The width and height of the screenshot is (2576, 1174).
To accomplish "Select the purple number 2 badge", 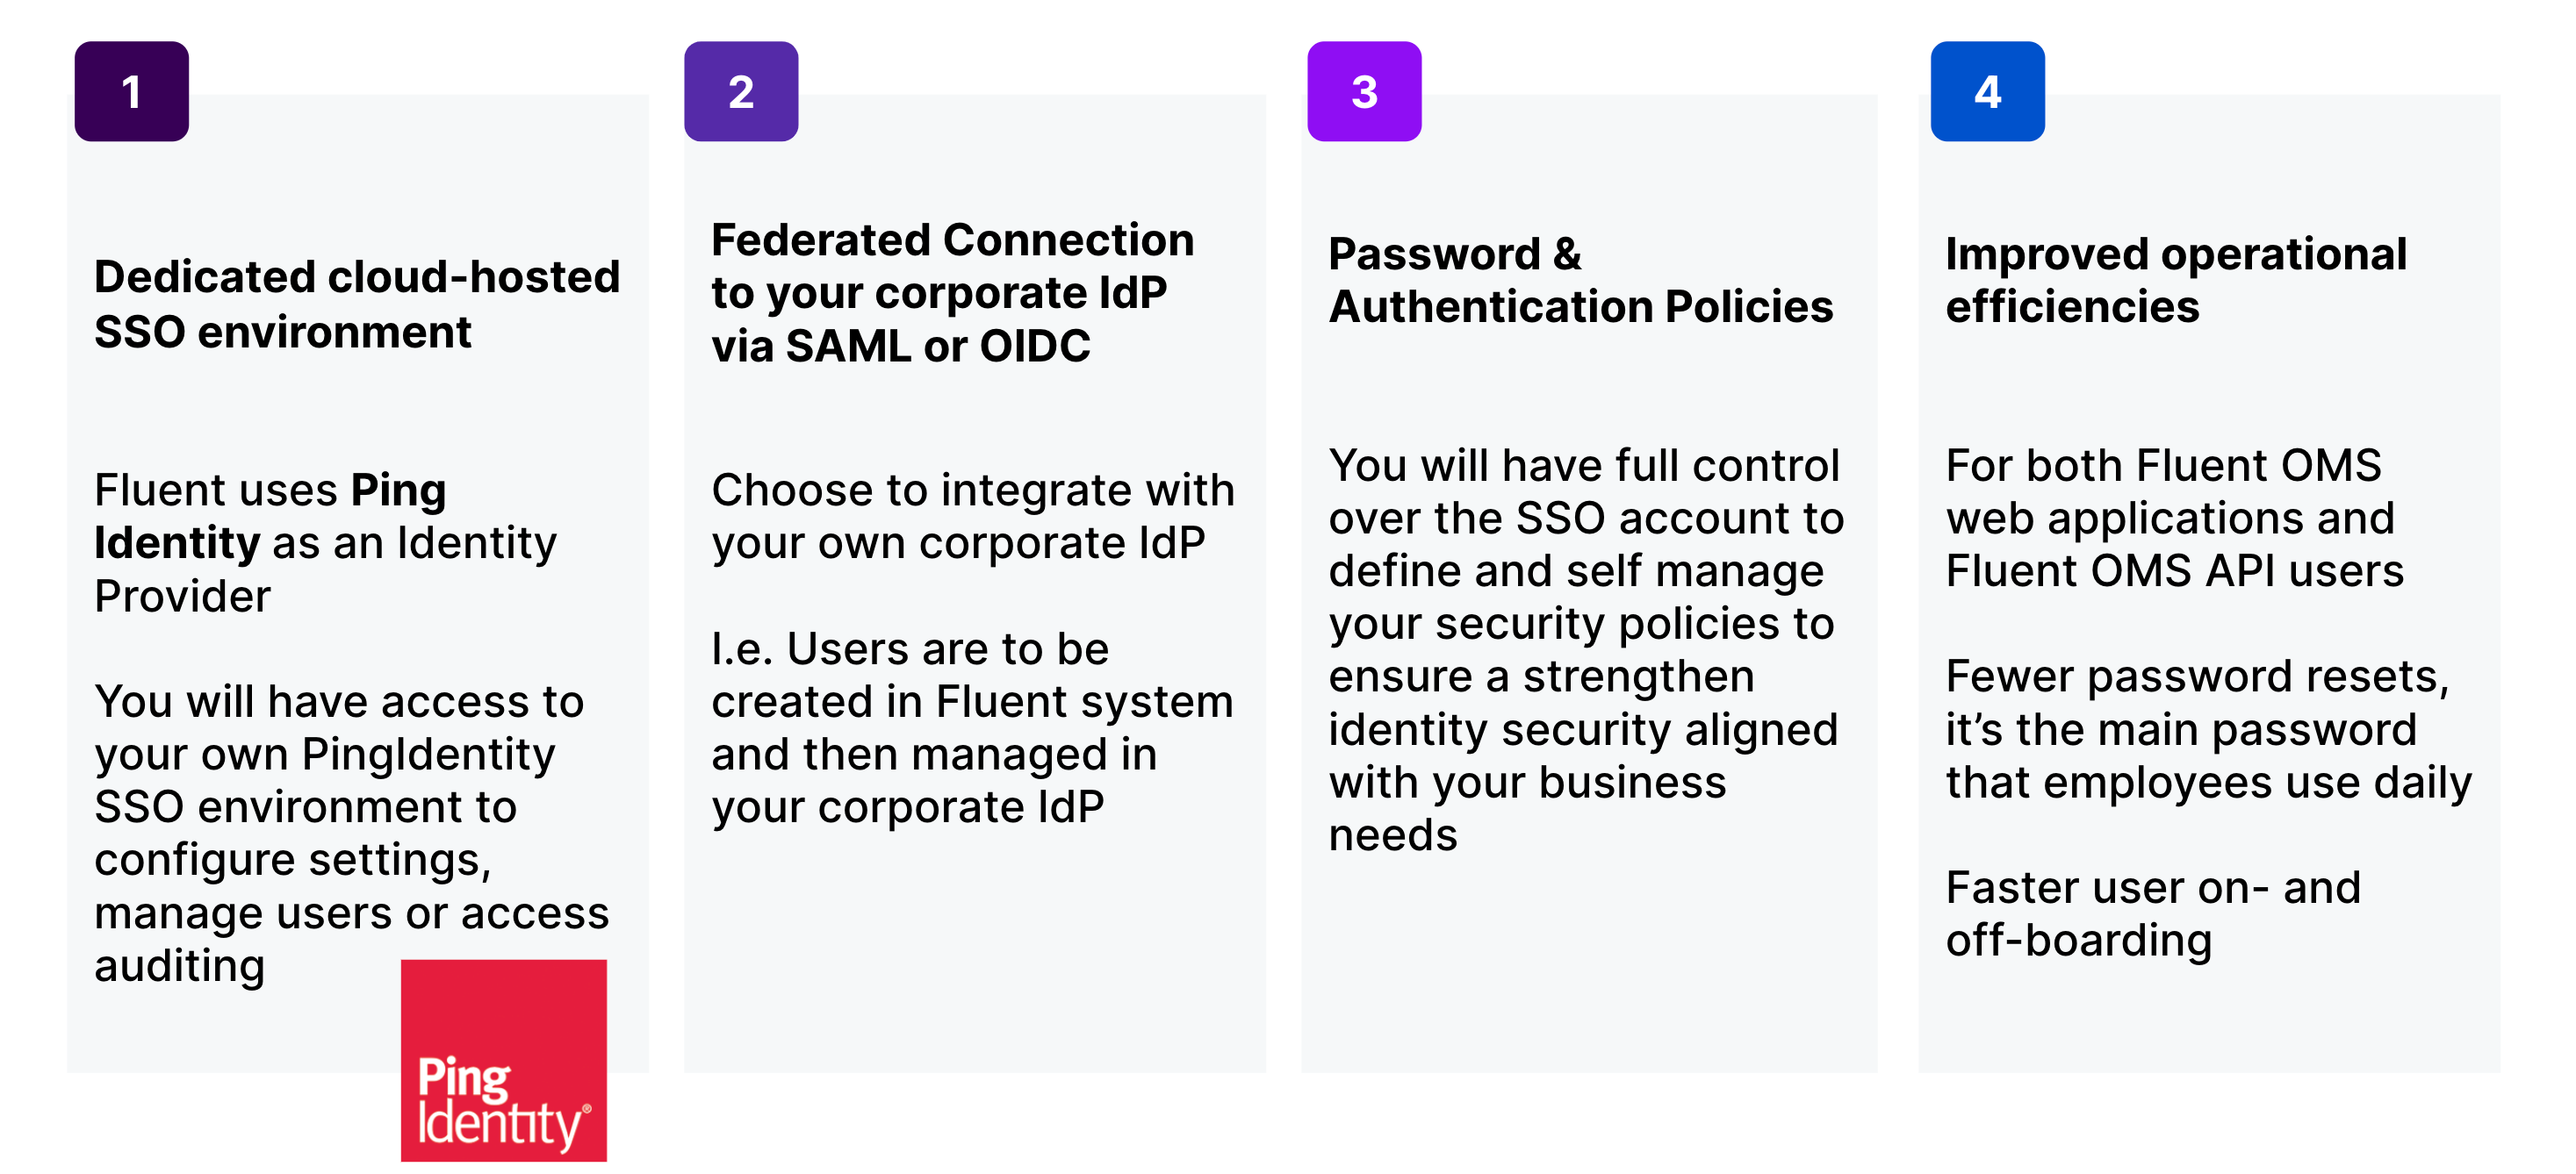I will pyautogui.click(x=740, y=91).
